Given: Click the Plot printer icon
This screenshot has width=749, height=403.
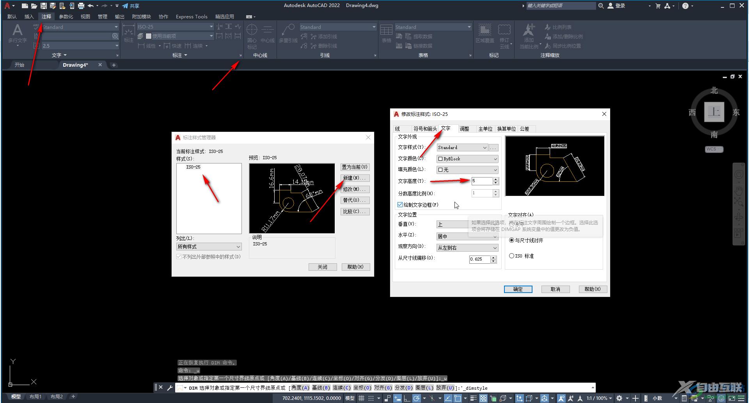Looking at the screenshot, I should (81, 6).
